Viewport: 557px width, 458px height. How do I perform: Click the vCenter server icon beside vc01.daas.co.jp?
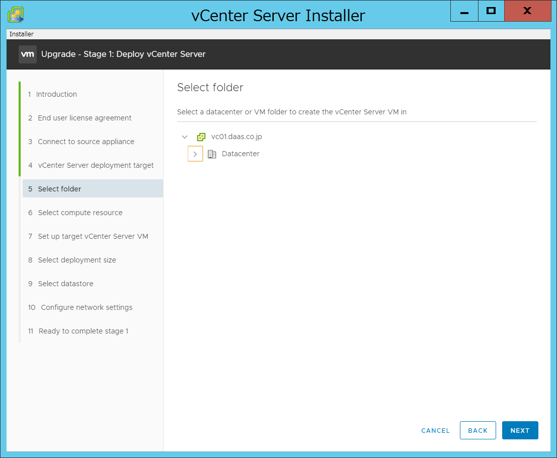coord(201,137)
